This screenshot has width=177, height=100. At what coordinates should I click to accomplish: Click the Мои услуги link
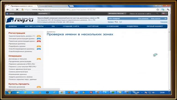pos(155,19)
